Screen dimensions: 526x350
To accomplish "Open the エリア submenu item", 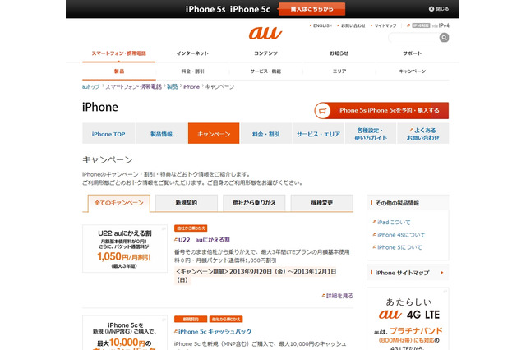I will [339, 71].
